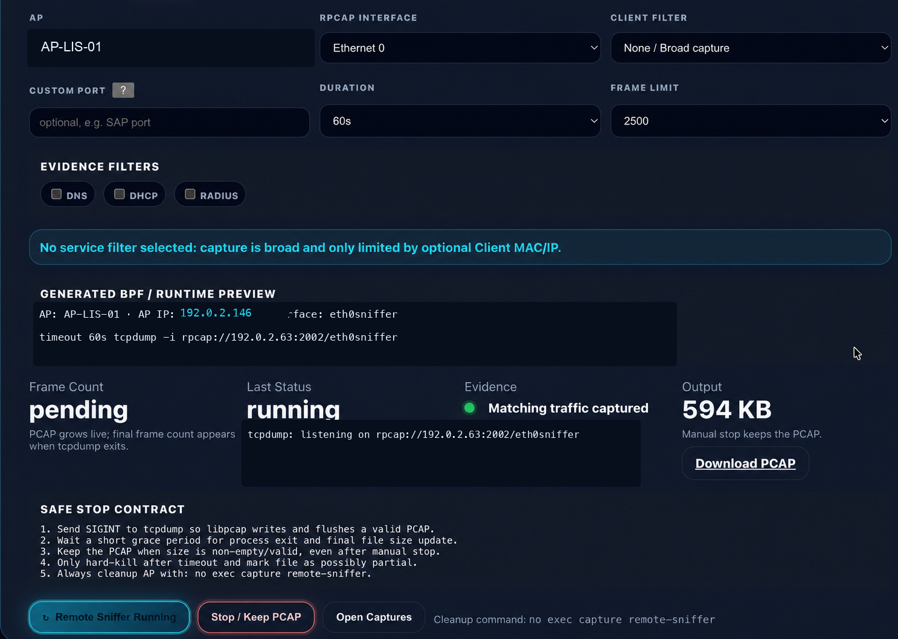898x639 pixels.
Task: Enable the DHCP evidence filter checkbox
Action: pos(120,194)
